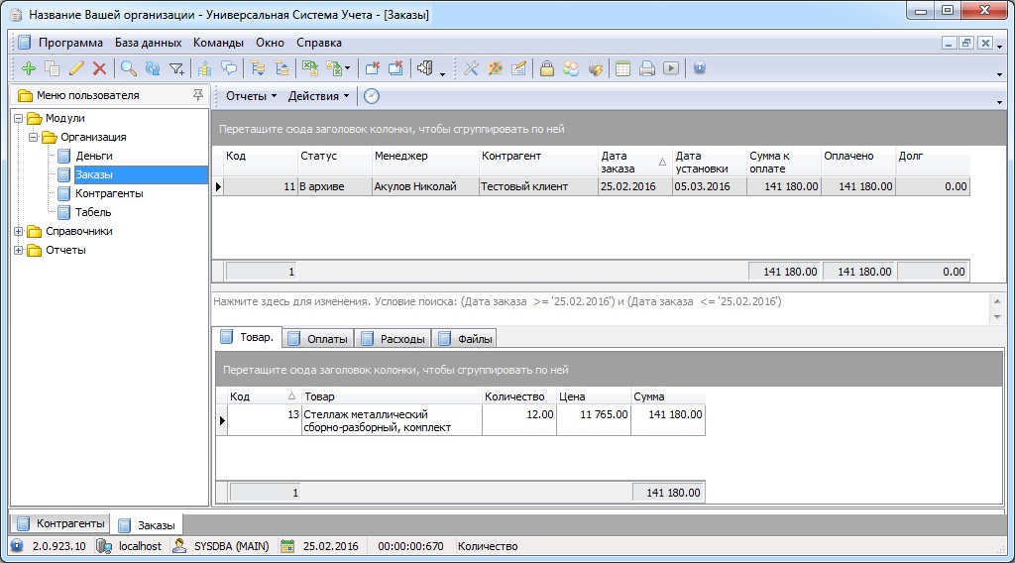Screen dimensions: 1015x563
Task: Click search condition text to change filter
Action: coord(498,301)
